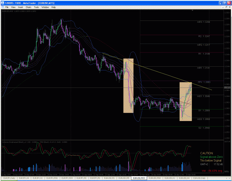This screenshot has width=232, height=181.
Task: Open the View menu
Action: (x=13, y=7)
